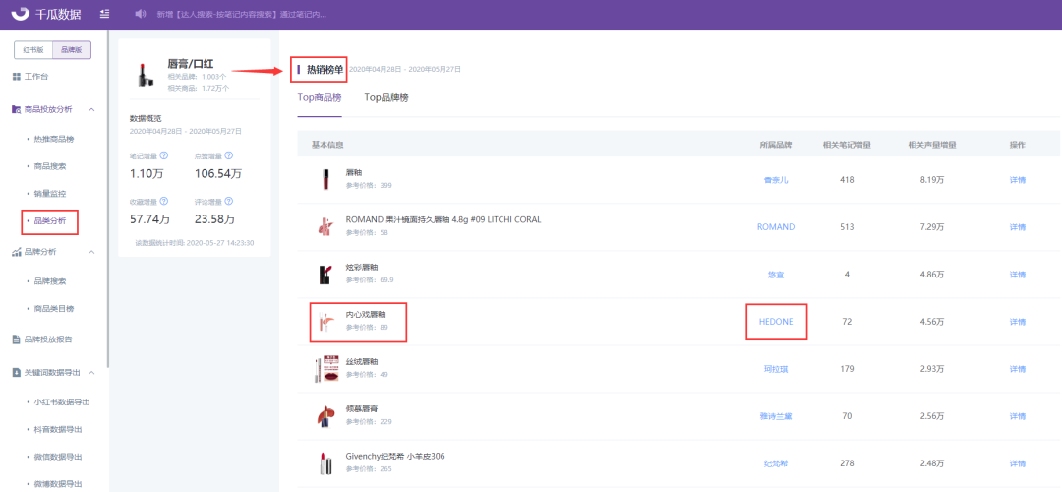The height and width of the screenshot is (492, 1062).
Task: Open 详情 for the 香奈儿 唇釉 row
Action: [x=1018, y=180]
